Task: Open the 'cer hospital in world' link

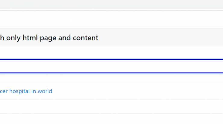Action: [x=26, y=91]
